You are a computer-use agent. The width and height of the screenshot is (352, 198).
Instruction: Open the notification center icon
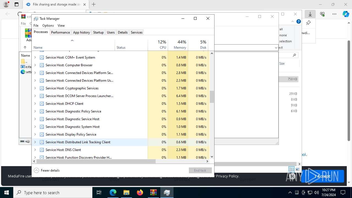tap(343, 193)
